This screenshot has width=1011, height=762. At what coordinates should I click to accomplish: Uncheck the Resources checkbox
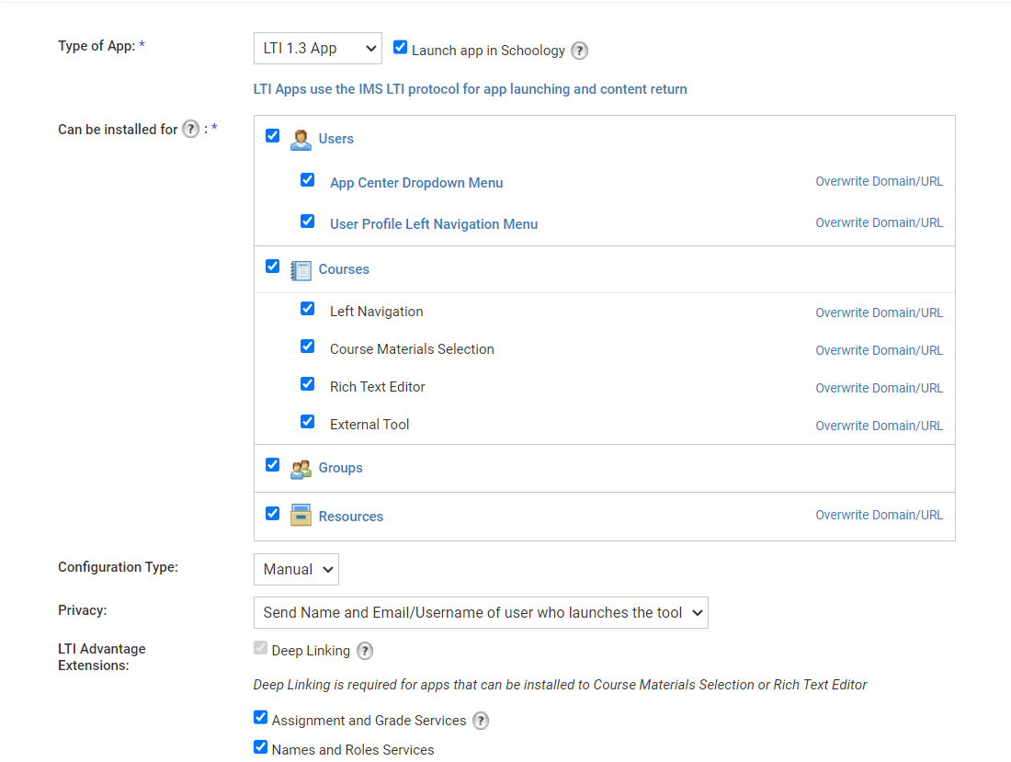point(273,513)
